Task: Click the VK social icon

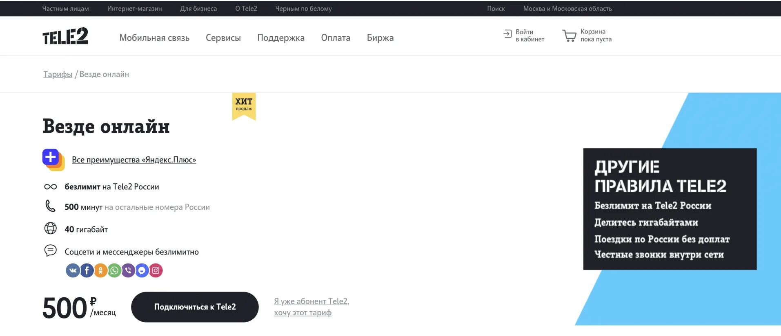Action: click(x=73, y=270)
